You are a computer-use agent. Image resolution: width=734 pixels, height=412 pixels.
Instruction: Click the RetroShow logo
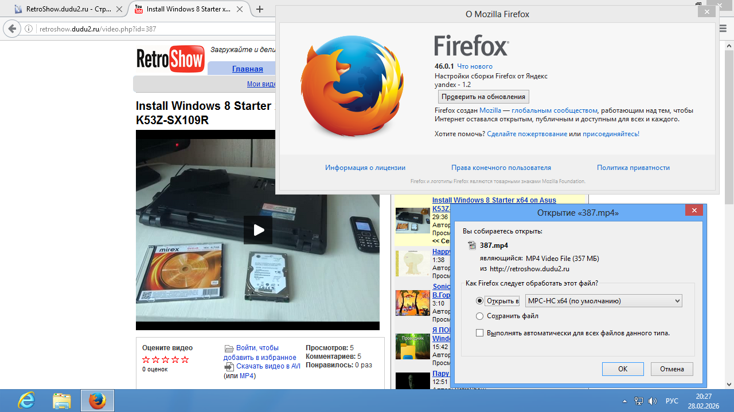(x=170, y=59)
